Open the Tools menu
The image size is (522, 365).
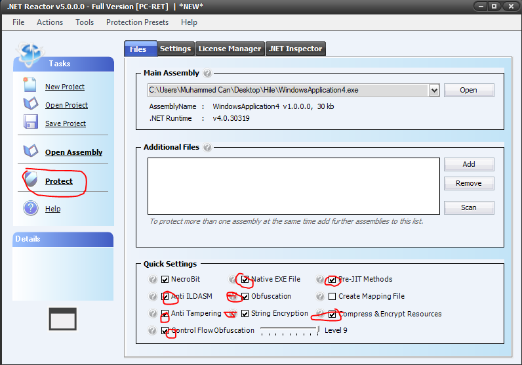point(85,22)
